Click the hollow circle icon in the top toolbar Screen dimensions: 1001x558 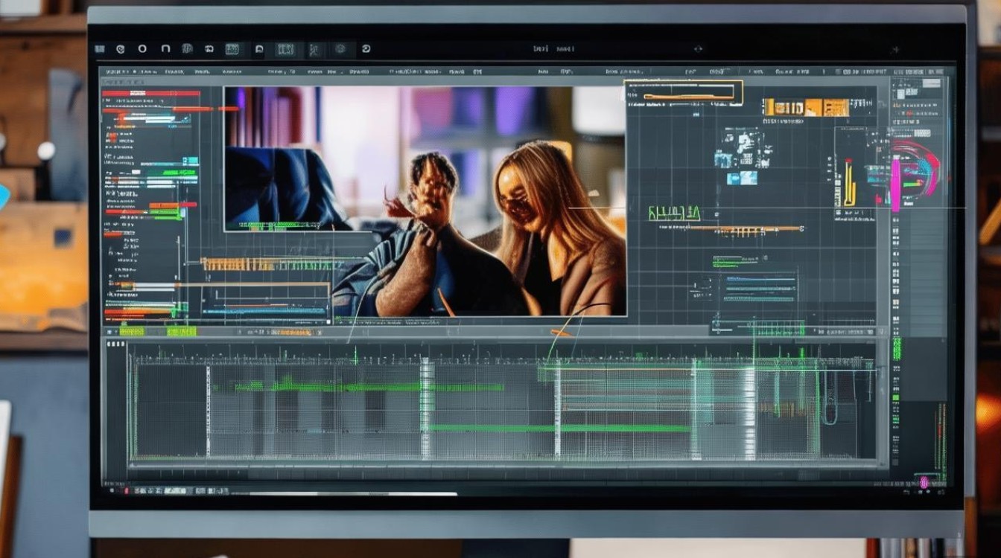(x=142, y=49)
